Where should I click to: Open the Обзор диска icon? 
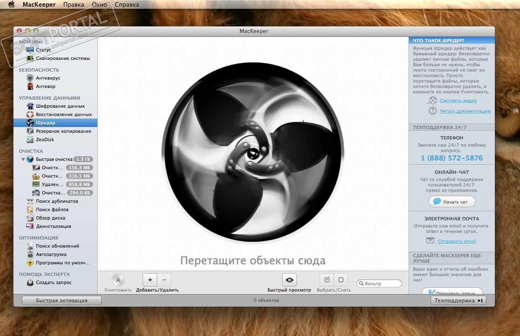30,218
